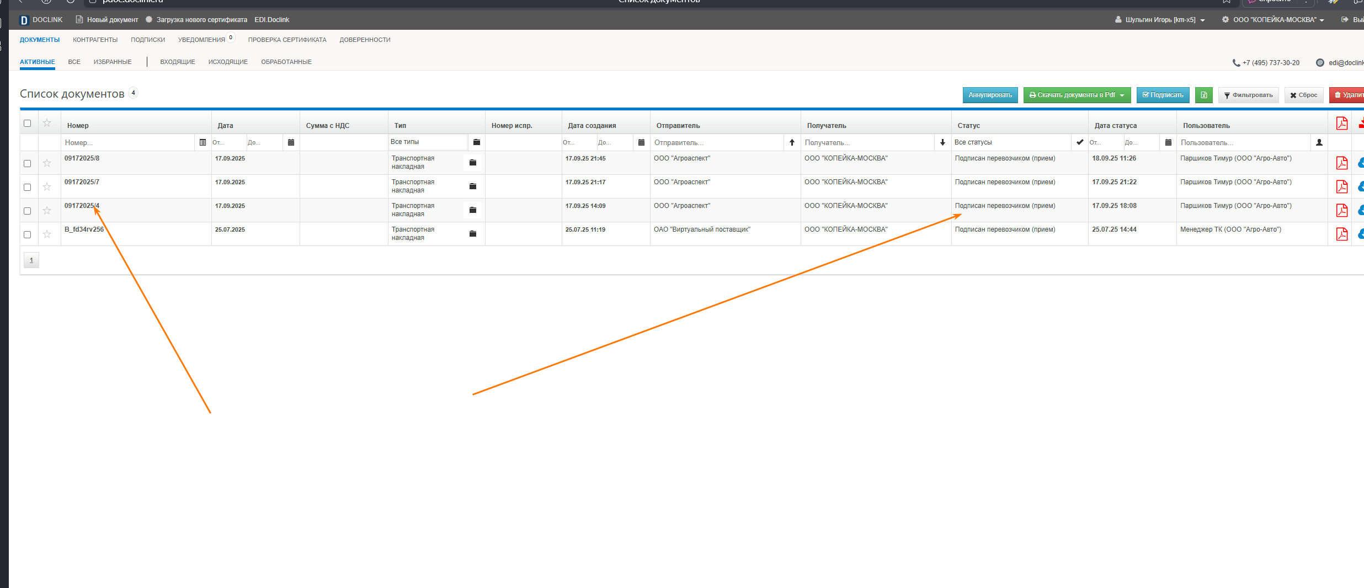
Task: Select all documents checkbox in header
Action: coord(27,123)
